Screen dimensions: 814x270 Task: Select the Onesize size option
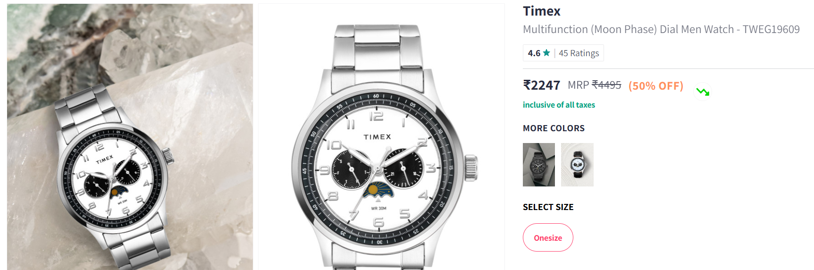(x=548, y=237)
